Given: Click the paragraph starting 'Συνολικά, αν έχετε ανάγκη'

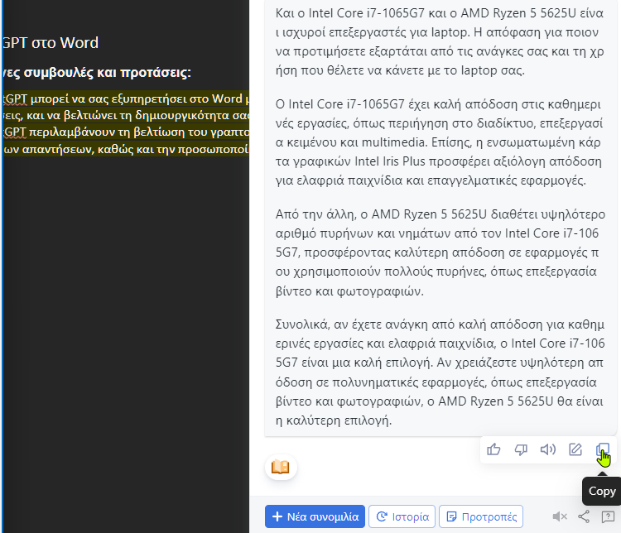Looking at the screenshot, I should [x=440, y=372].
